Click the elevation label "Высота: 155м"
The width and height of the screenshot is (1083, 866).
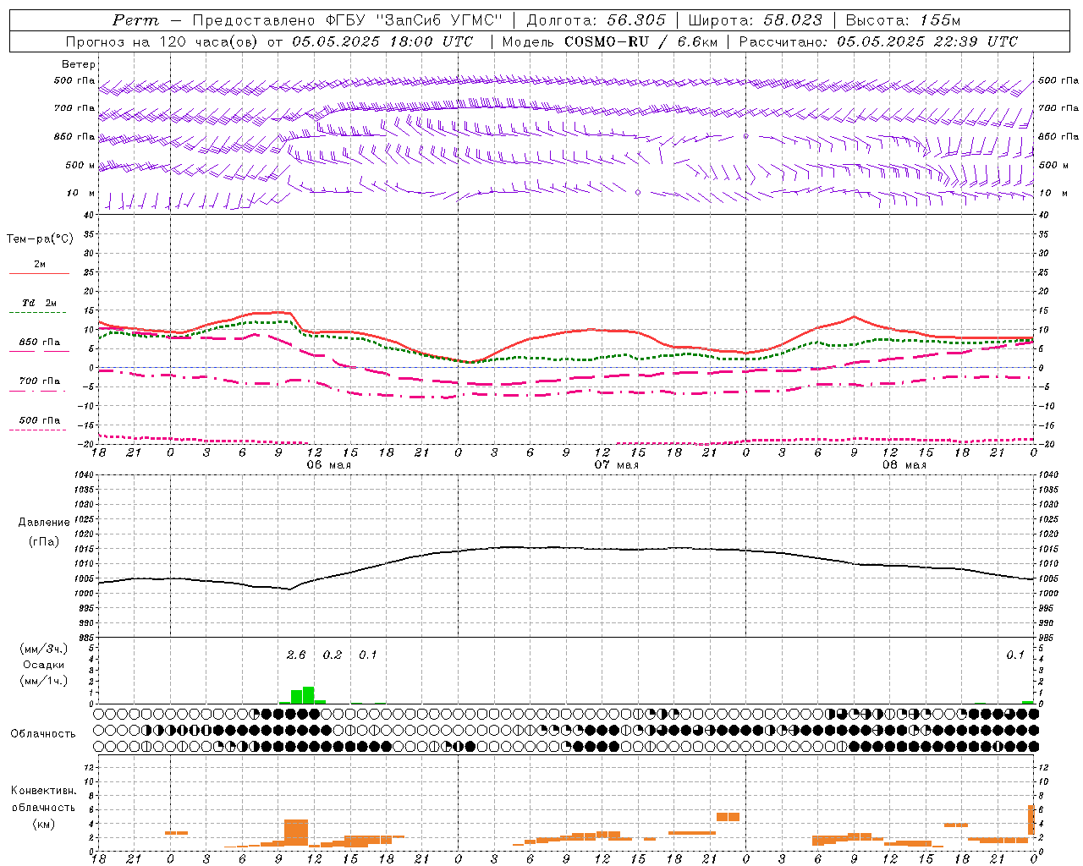904,20
